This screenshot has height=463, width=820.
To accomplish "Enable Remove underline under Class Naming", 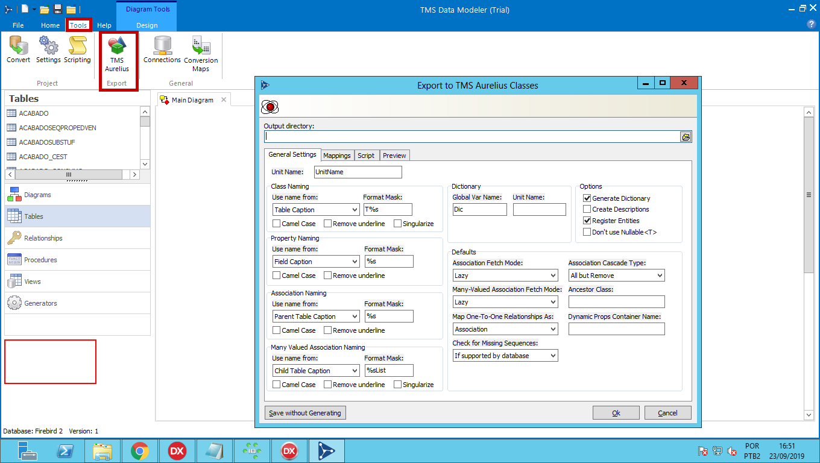I will coord(327,224).
